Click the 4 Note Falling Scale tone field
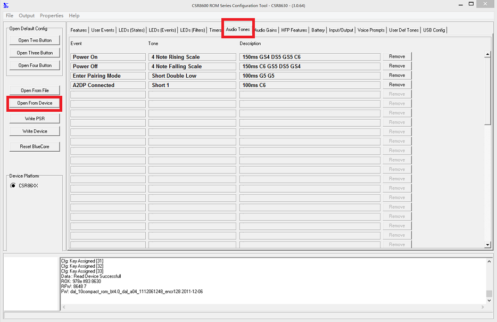The height and width of the screenshot is (322, 497). coord(192,67)
